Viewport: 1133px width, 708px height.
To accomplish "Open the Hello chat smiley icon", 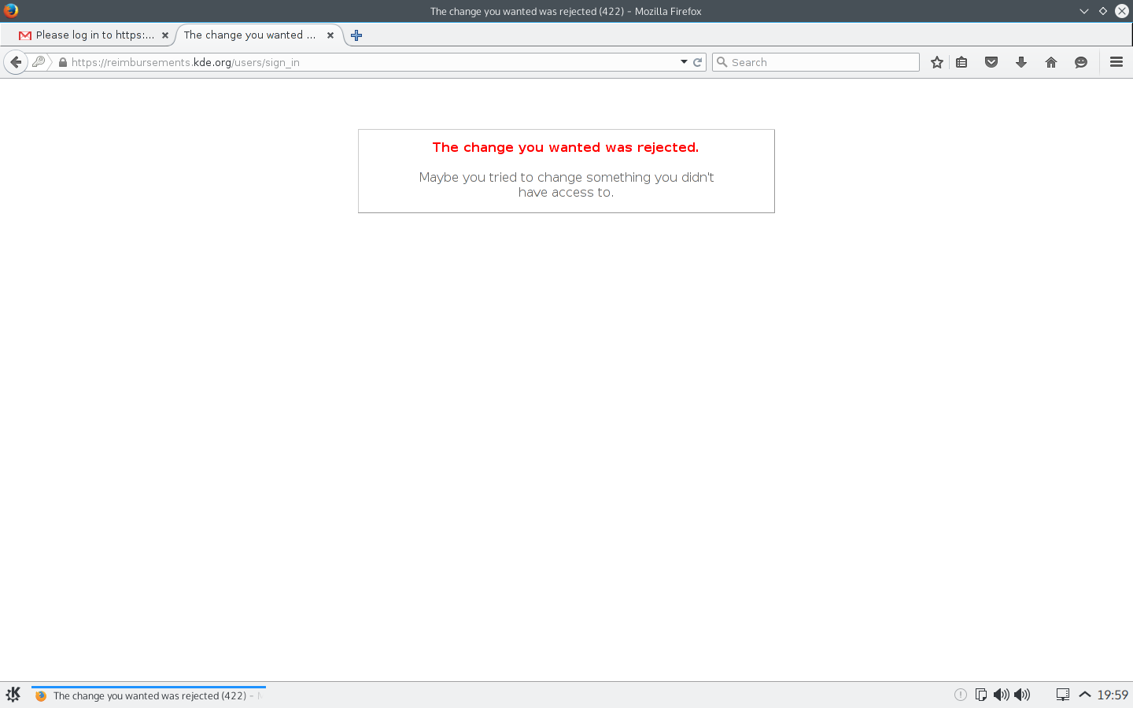I will pyautogui.click(x=1081, y=62).
